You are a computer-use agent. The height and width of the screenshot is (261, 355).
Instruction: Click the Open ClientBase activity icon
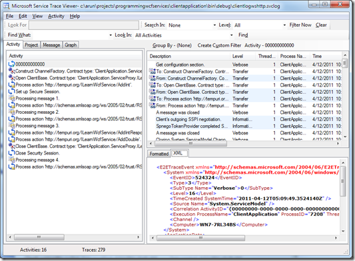click(11, 78)
